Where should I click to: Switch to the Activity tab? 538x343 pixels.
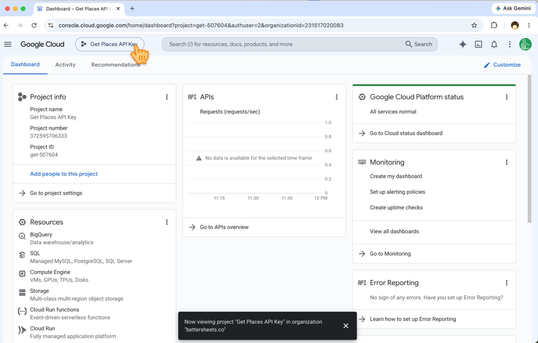(x=65, y=65)
